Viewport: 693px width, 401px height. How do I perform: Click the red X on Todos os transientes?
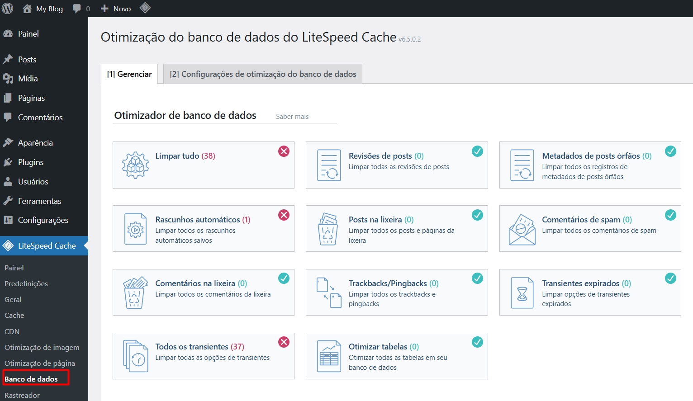[284, 342]
